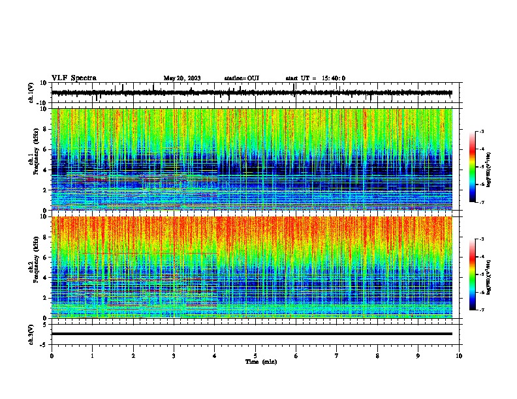Click the time-axis tick label '3'

pos(174,356)
